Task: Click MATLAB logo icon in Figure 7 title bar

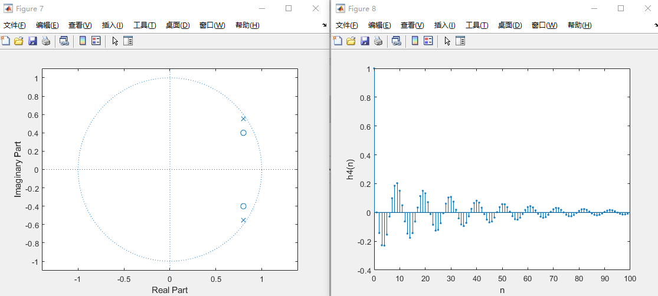Action: (x=8, y=8)
